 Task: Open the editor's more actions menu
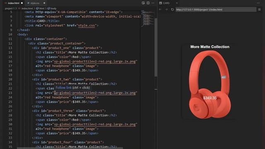pos(153,3)
